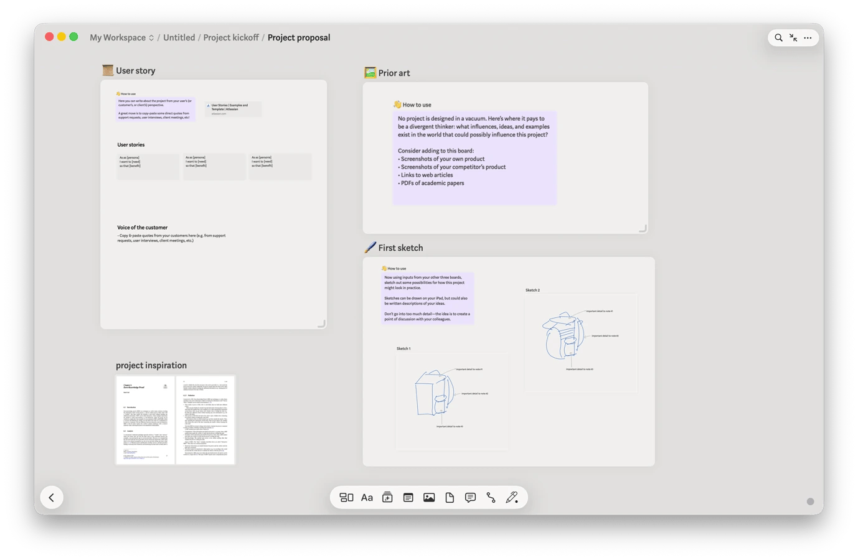
Task: Open the three-dot more options menu
Action: [808, 38]
